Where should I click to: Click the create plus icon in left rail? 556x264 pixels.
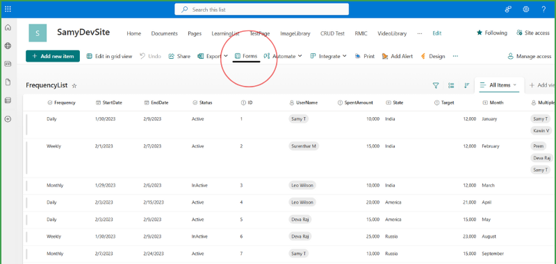[8, 119]
